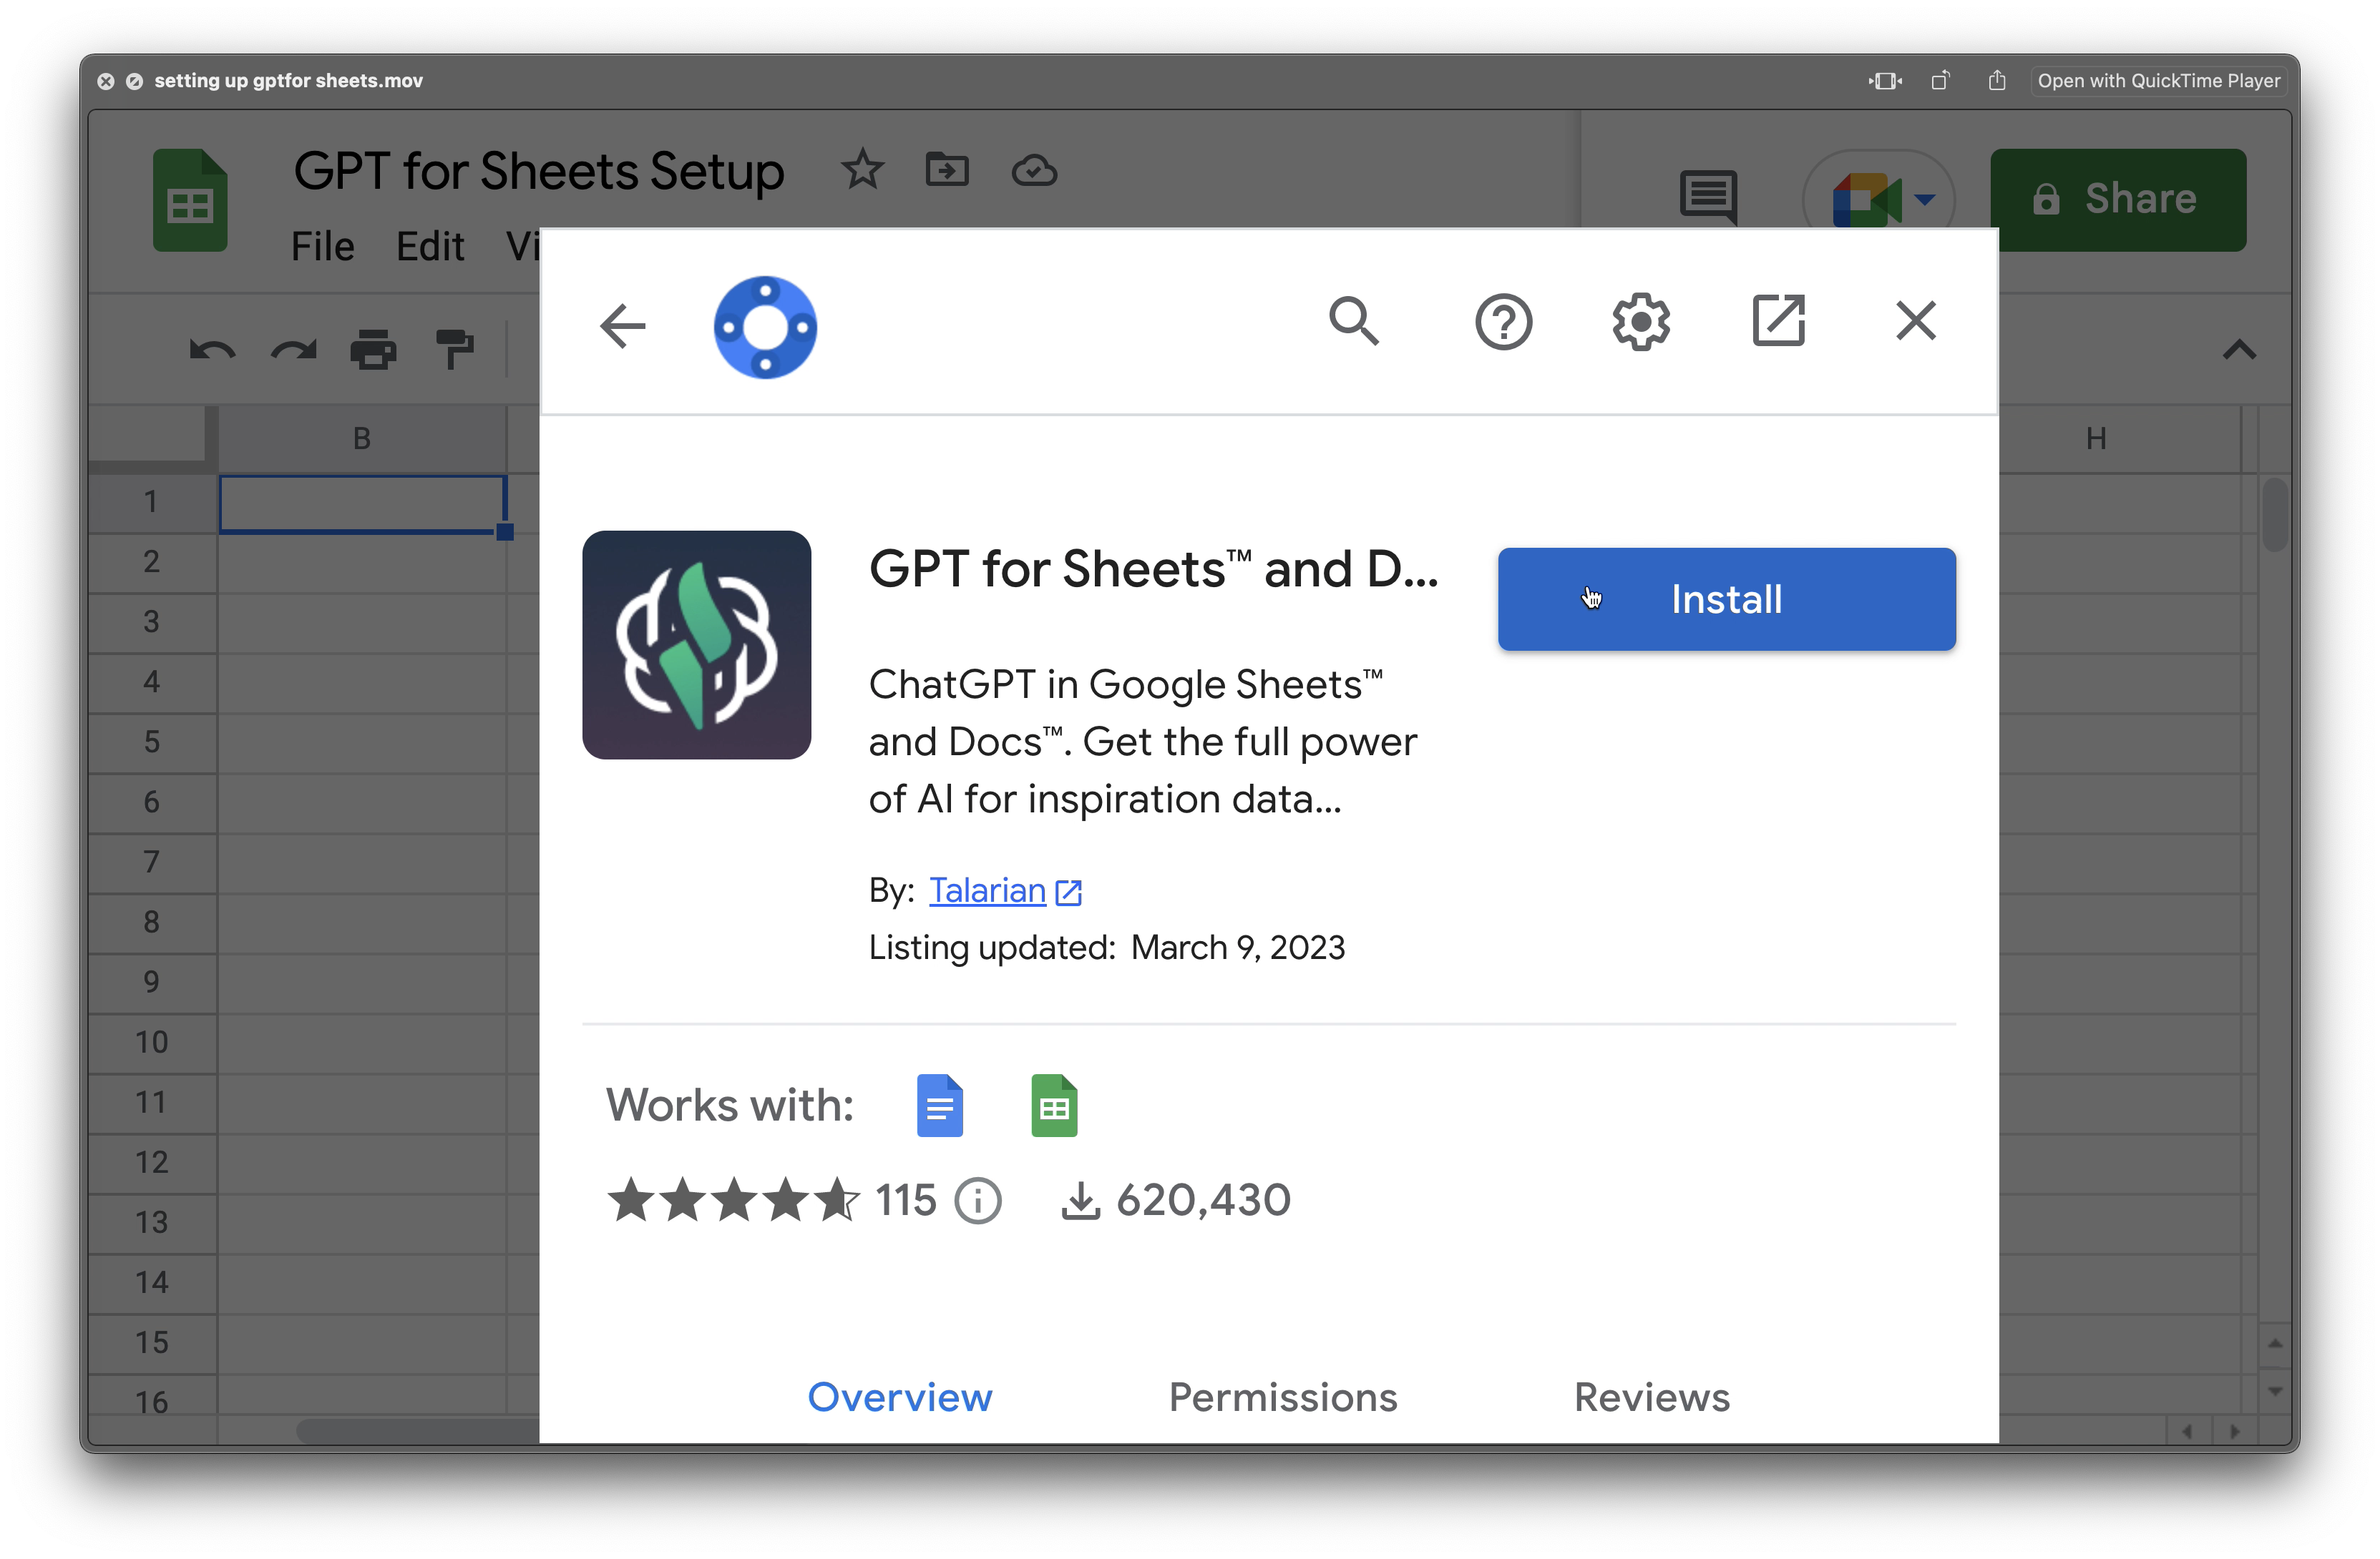Open the Talarian developer link

[987, 890]
